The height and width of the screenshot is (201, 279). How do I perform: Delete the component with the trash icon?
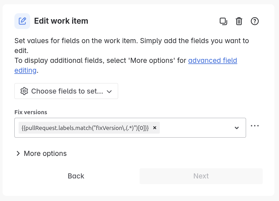tap(239, 21)
